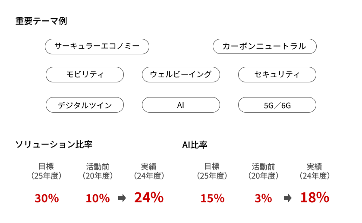Click the ソリューション比率 heading
Image resolution: width=362 pixels, height=223 pixels.
54,144
